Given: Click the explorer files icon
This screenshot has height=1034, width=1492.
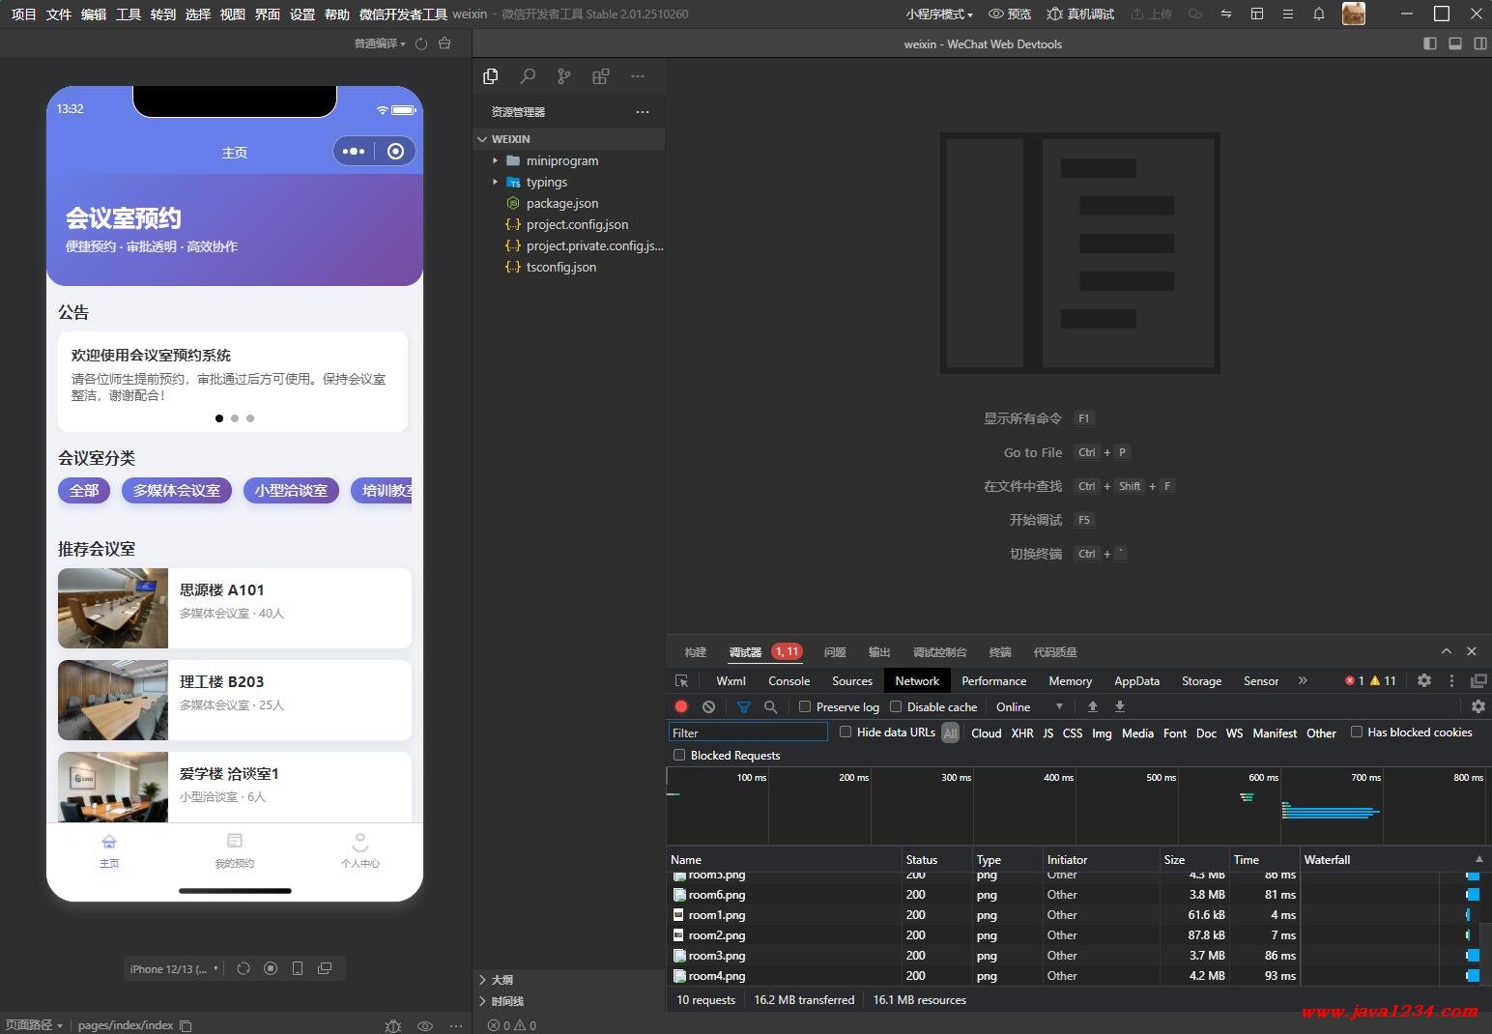Looking at the screenshot, I should pos(491,76).
